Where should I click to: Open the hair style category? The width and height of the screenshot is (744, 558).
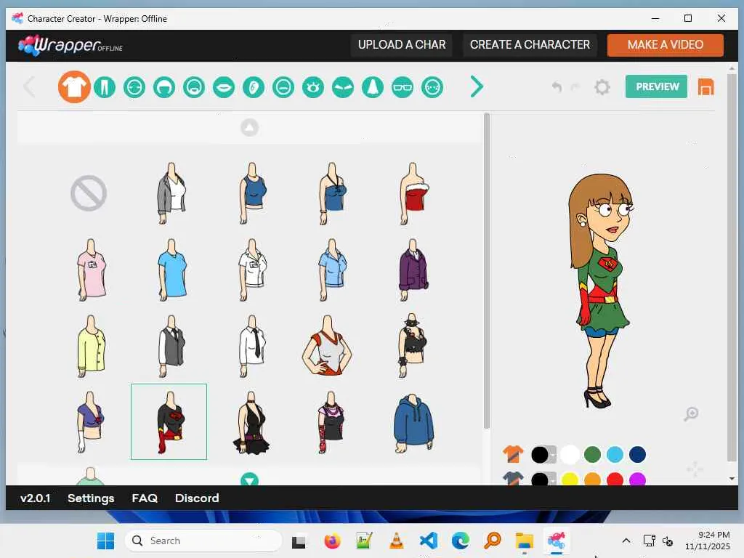point(164,87)
